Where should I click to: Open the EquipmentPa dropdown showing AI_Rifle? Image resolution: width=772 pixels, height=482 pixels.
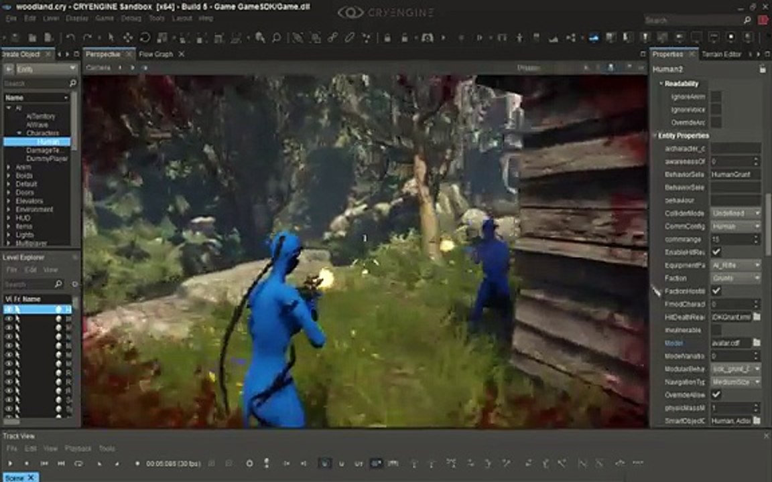pos(736,265)
